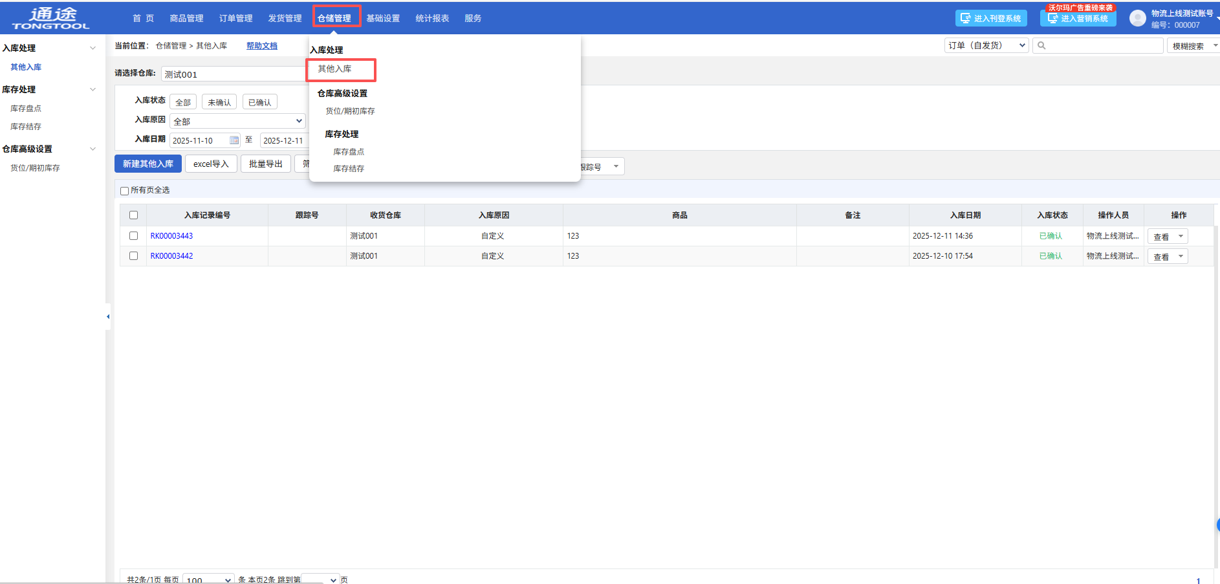Open the 订单（自发货） search type dropdown
Screen dimensions: 1220x584
tap(986, 46)
